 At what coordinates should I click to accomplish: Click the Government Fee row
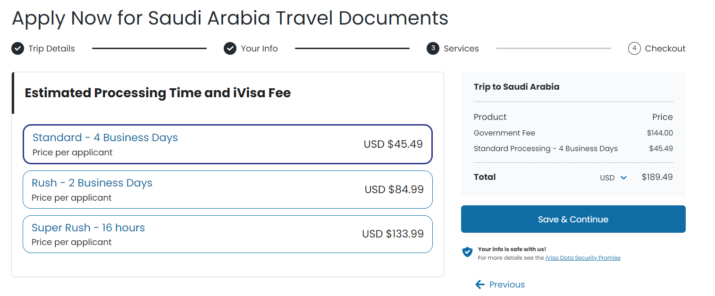[504, 133]
